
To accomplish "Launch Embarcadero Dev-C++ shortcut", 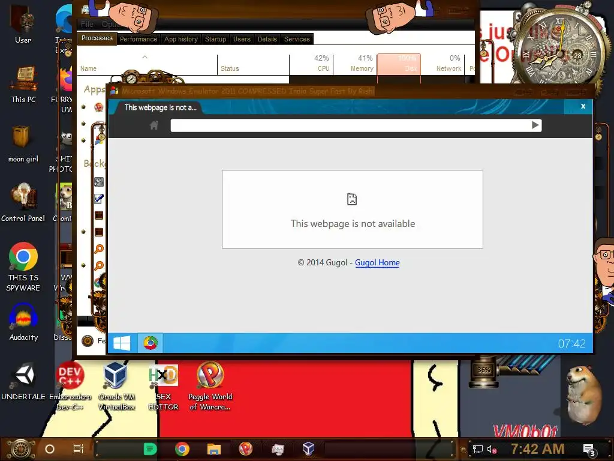I will (70, 386).
